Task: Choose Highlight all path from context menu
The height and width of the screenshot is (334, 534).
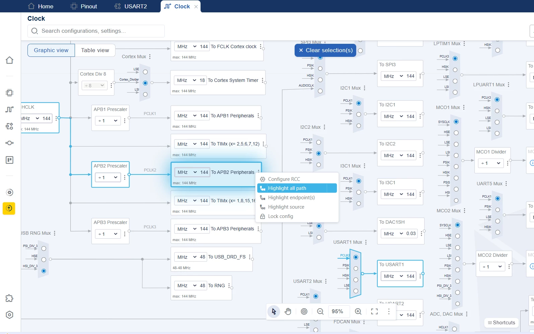Action: point(297,188)
